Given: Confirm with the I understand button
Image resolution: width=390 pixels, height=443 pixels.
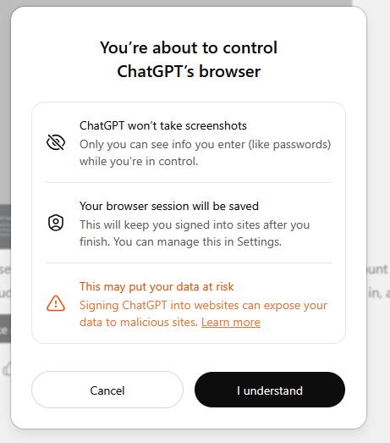Looking at the screenshot, I should click(x=270, y=390).
